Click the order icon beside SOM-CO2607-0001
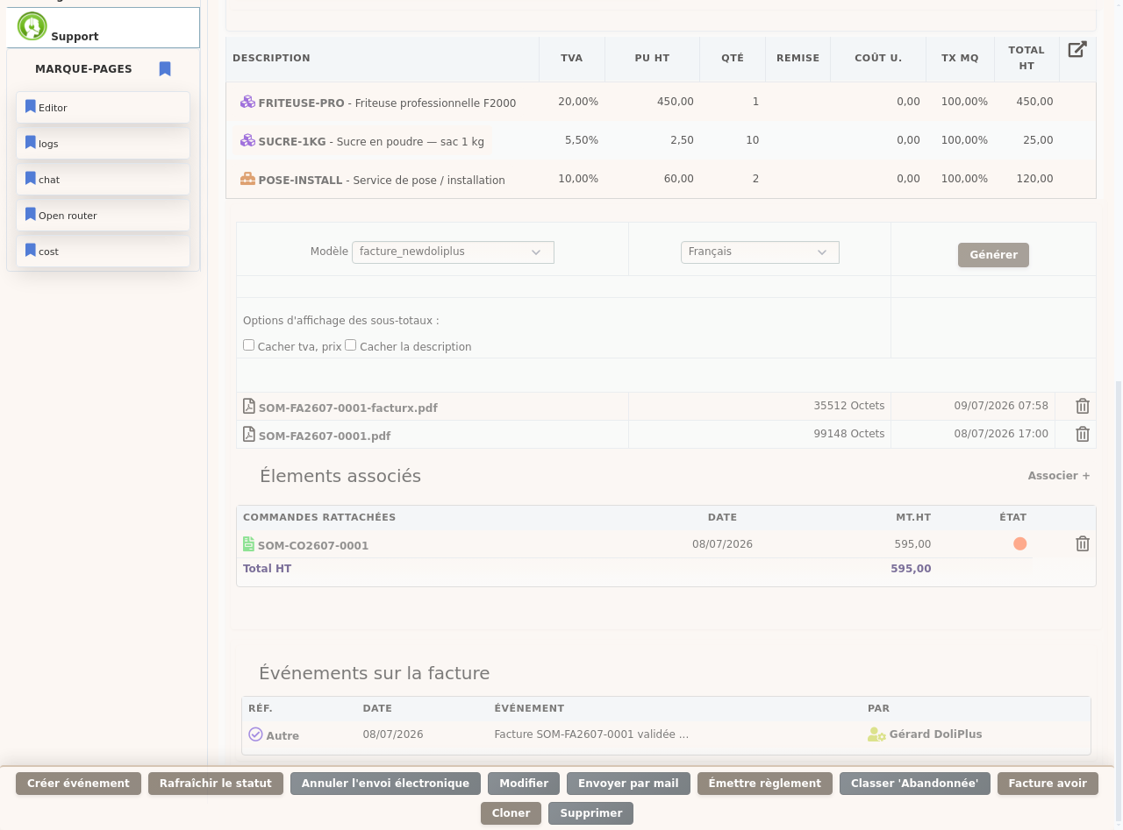 tap(248, 544)
